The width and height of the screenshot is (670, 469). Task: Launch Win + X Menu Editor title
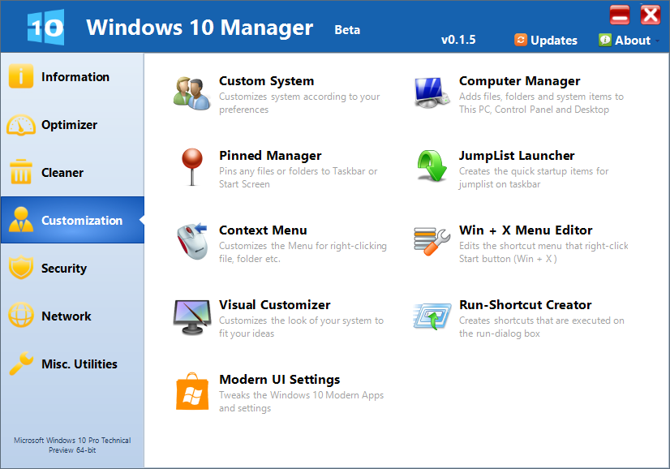pos(526,230)
